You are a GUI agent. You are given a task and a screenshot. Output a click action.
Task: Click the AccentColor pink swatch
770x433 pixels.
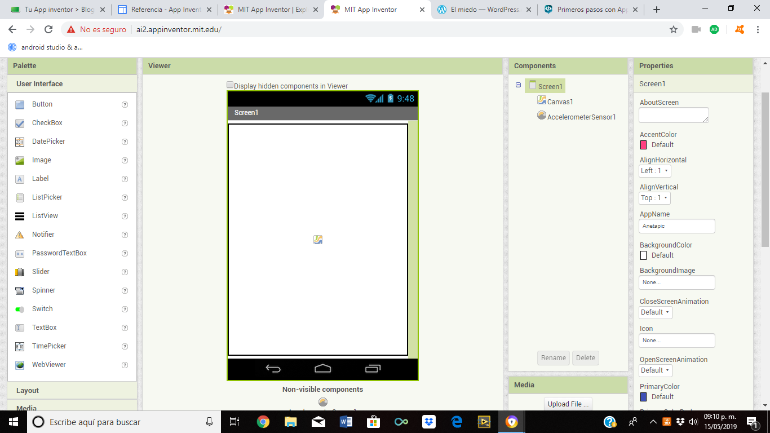click(x=644, y=145)
